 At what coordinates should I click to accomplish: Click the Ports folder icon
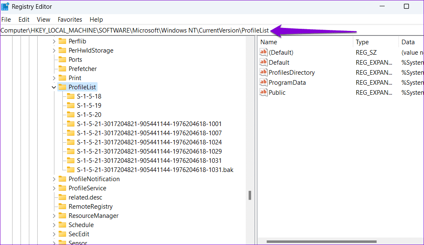[x=62, y=60]
